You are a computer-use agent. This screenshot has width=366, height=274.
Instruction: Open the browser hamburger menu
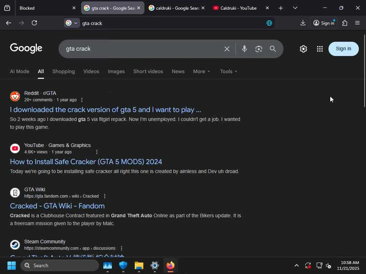357,23
